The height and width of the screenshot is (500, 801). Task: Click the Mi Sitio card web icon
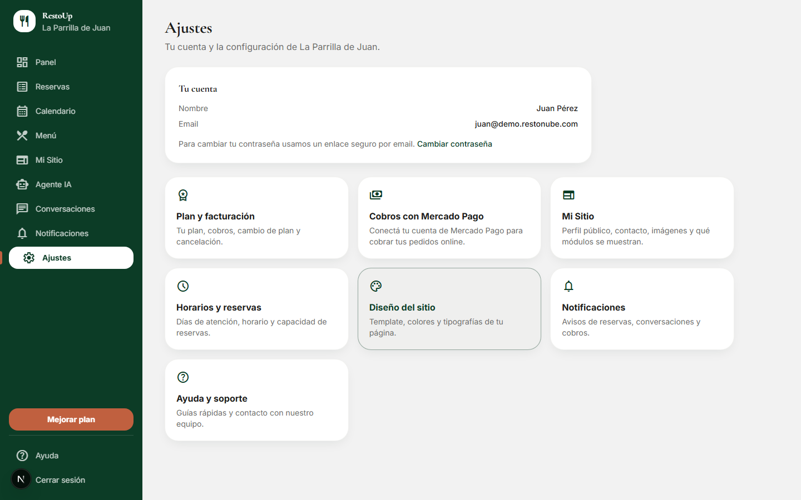pos(568,195)
